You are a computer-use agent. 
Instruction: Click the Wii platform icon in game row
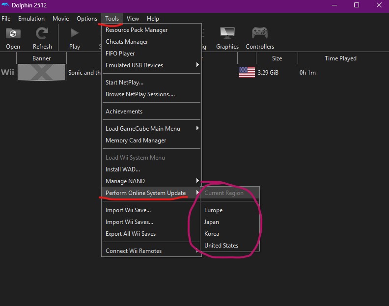point(7,73)
